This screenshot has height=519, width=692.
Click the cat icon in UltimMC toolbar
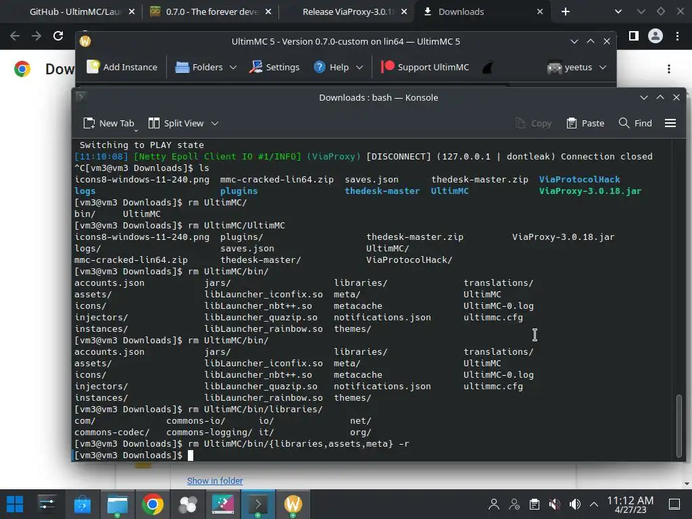point(488,68)
